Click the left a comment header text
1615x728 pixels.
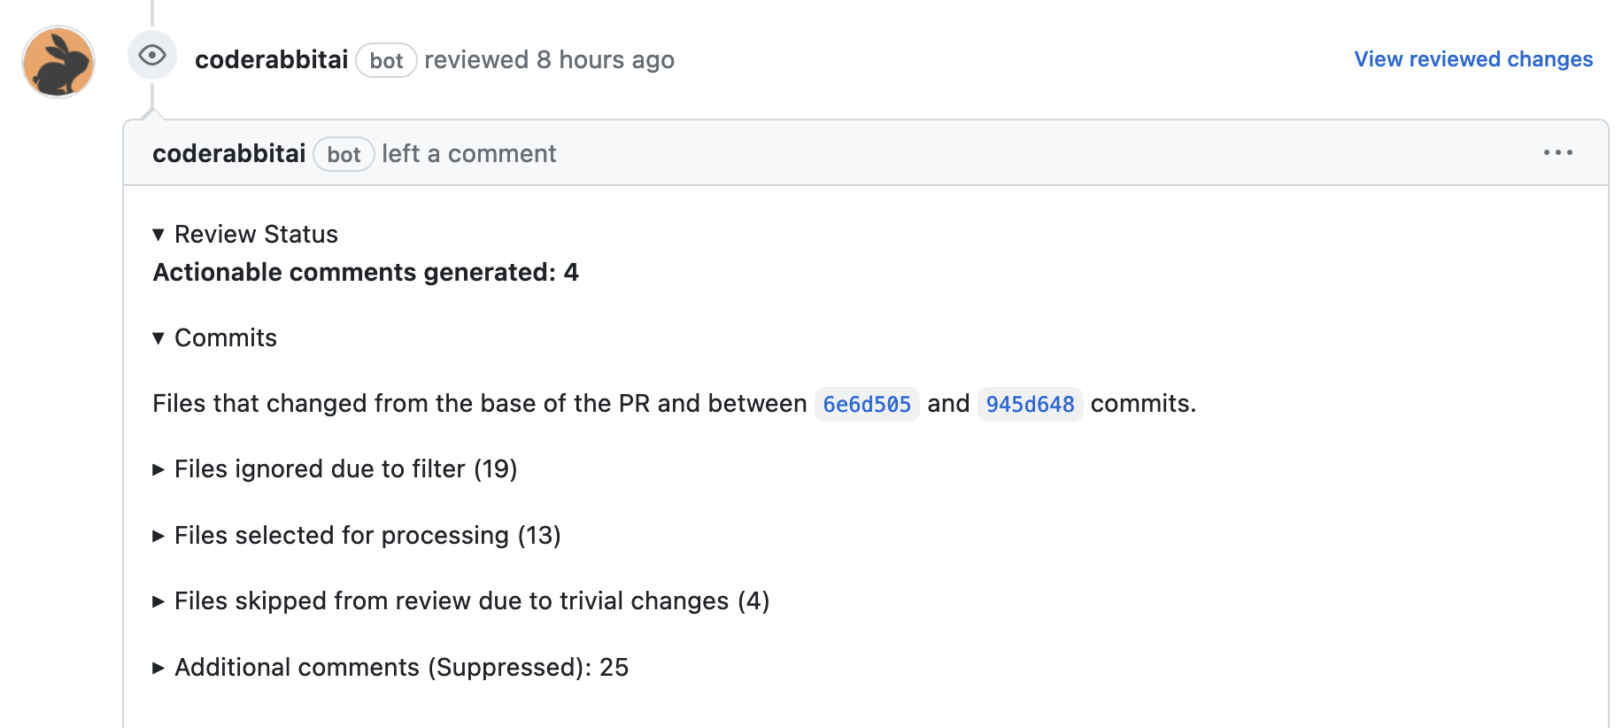click(469, 152)
